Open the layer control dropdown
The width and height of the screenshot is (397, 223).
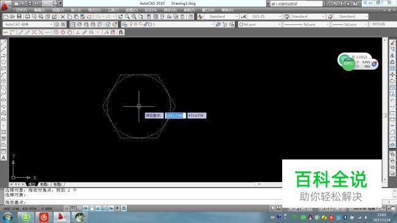coord(172,24)
